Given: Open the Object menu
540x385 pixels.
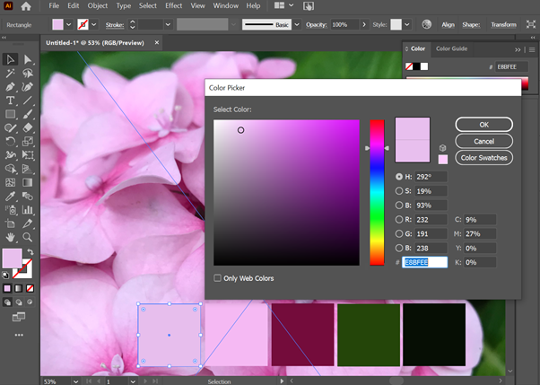Looking at the screenshot, I should click(x=98, y=6).
